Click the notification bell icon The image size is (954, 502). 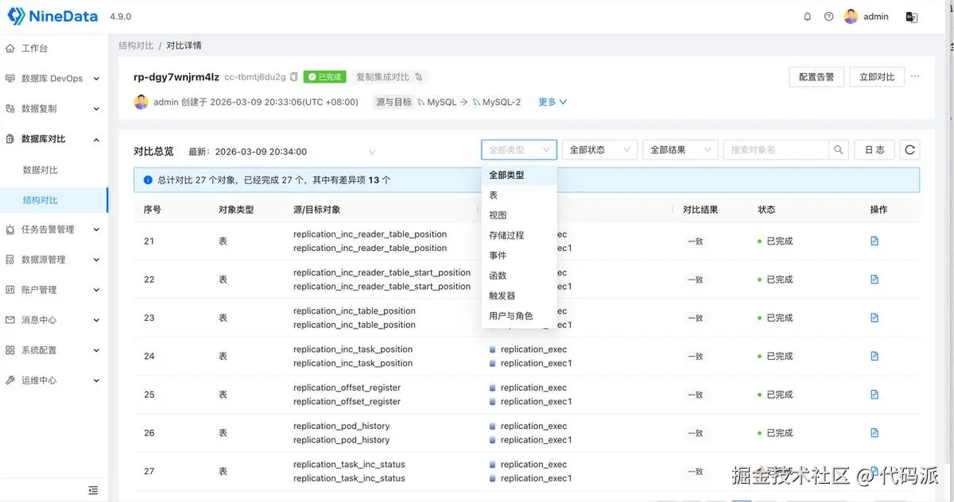click(x=808, y=17)
